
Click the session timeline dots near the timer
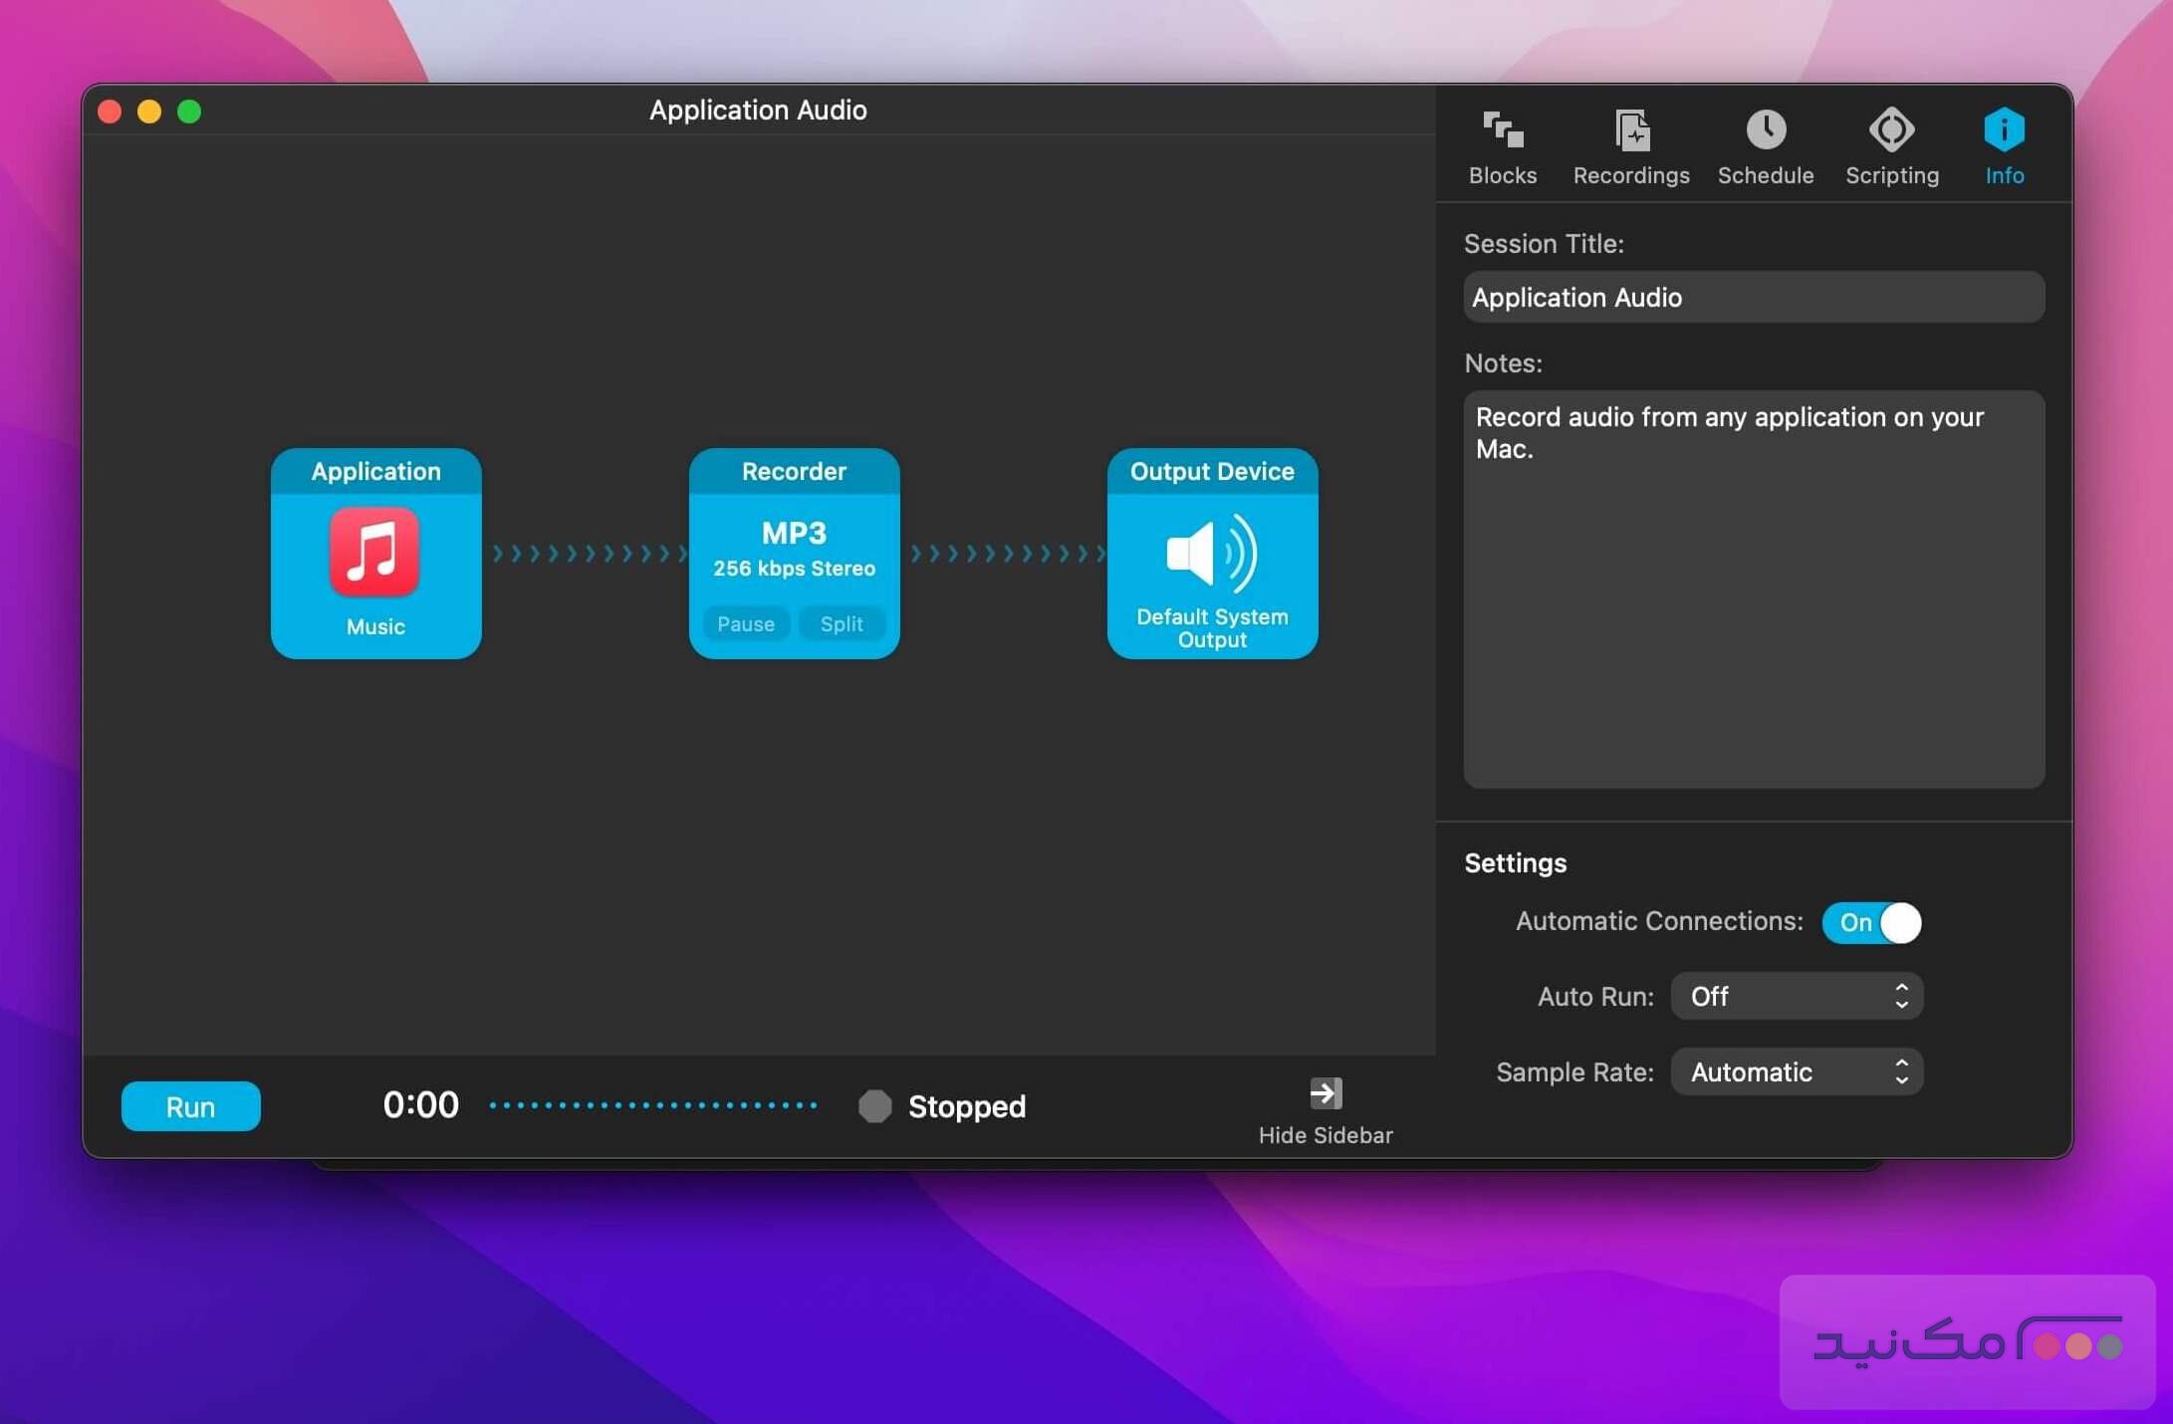pyautogui.click(x=652, y=1105)
